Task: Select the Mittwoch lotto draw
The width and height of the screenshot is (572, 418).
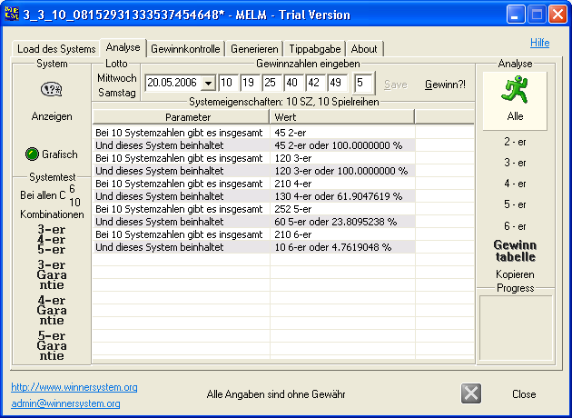Action: (x=117, y=78)
